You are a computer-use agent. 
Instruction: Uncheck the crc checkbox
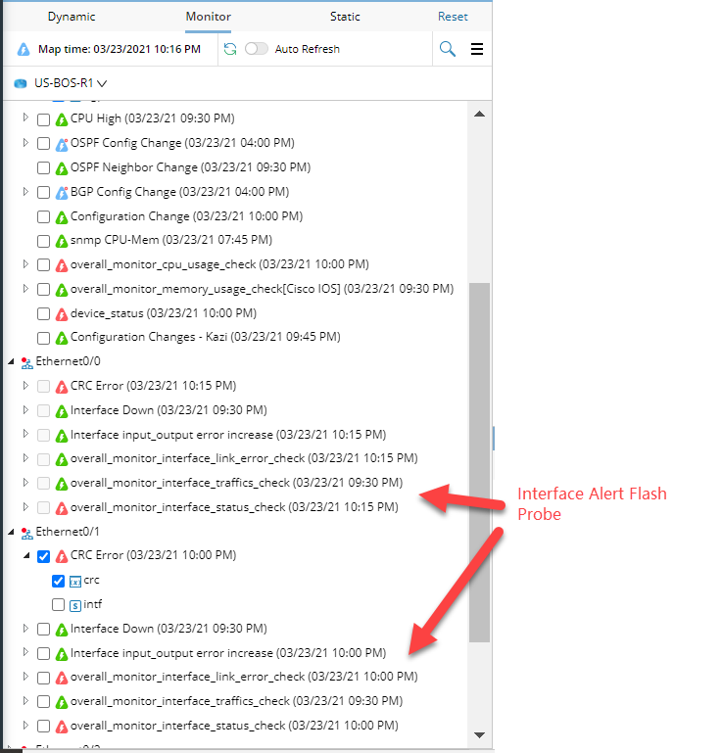coord(58,581)
